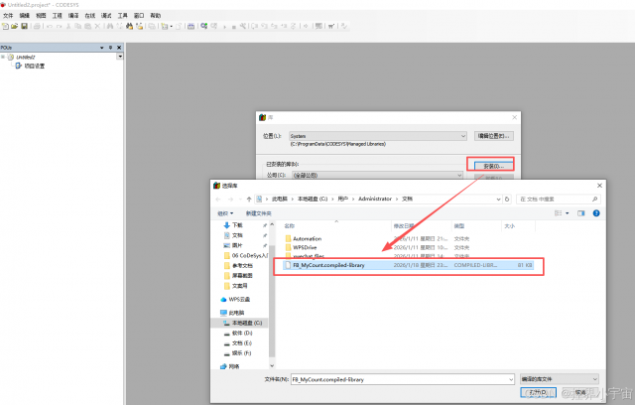Image resolution: width=635 pixels, height=405 pixels.
Task: Expand the 文件名 filename combo box list
Action: pos(510,379)
